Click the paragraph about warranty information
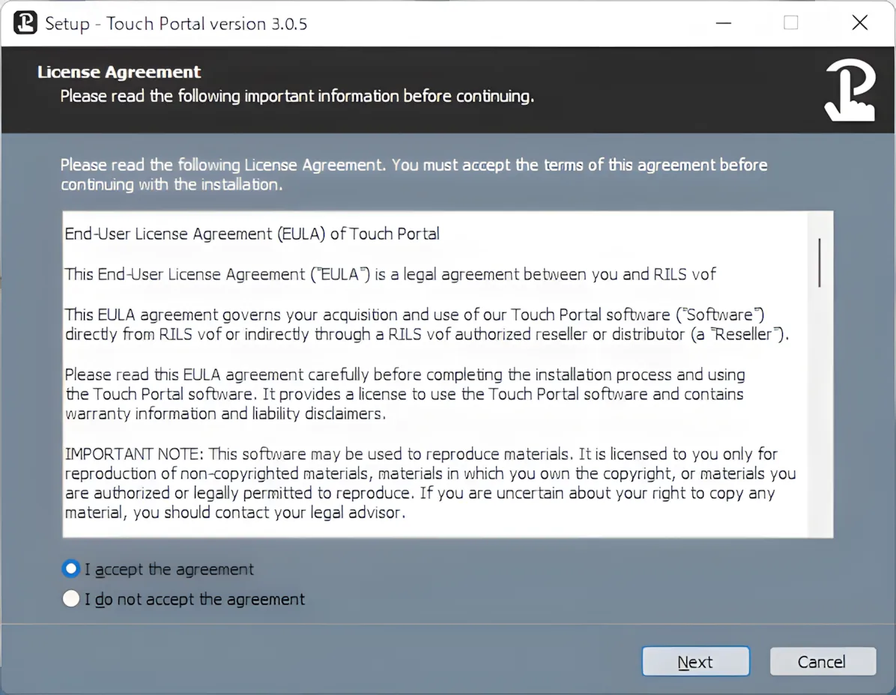This screenshot has height=695, width=896. pyautogui.click(x=405, y=394)
